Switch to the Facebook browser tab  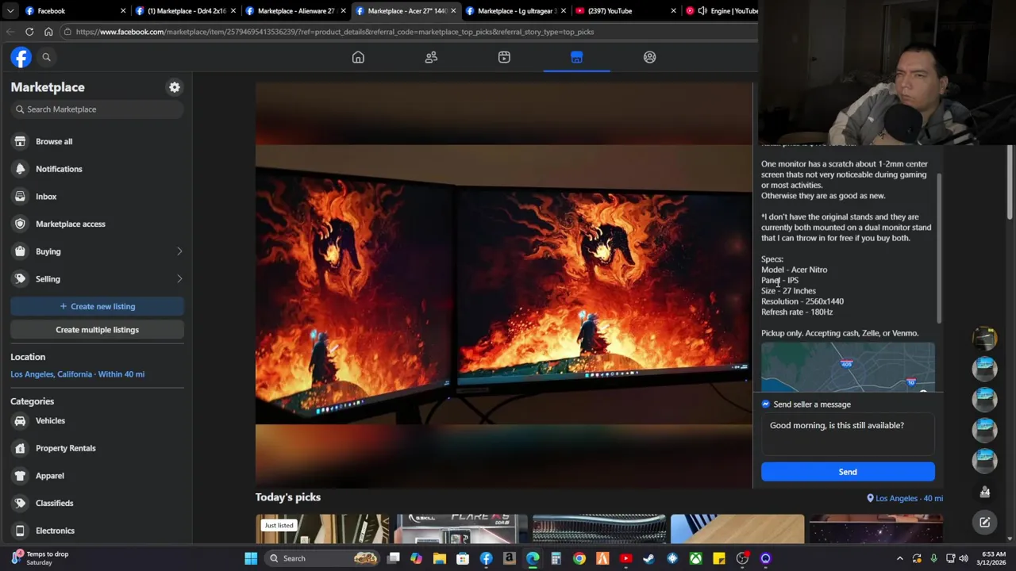click(x=67, y=11)
